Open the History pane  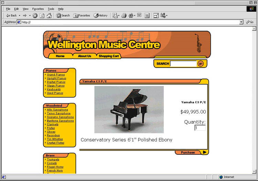point(100,16)
